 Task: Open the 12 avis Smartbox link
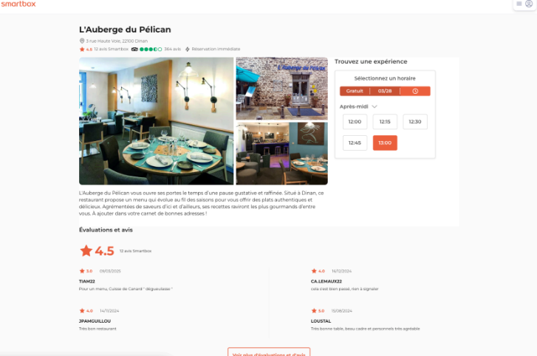tap(111, 49)
